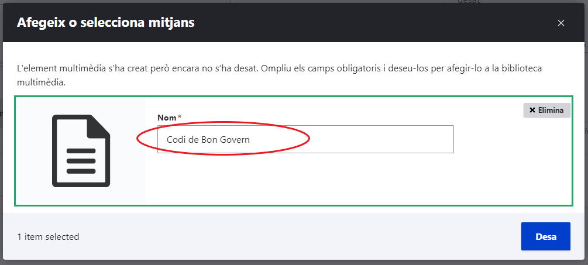This screenshot has height=265, width=588.
Task: Place cursor in Codi de Bon Govern text
Action: click(x=208, y=139)
